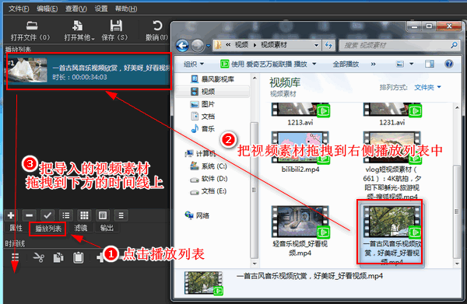Open the 设置 menu
The height and width of the screenshot is (304, 467).
[101, 9]
